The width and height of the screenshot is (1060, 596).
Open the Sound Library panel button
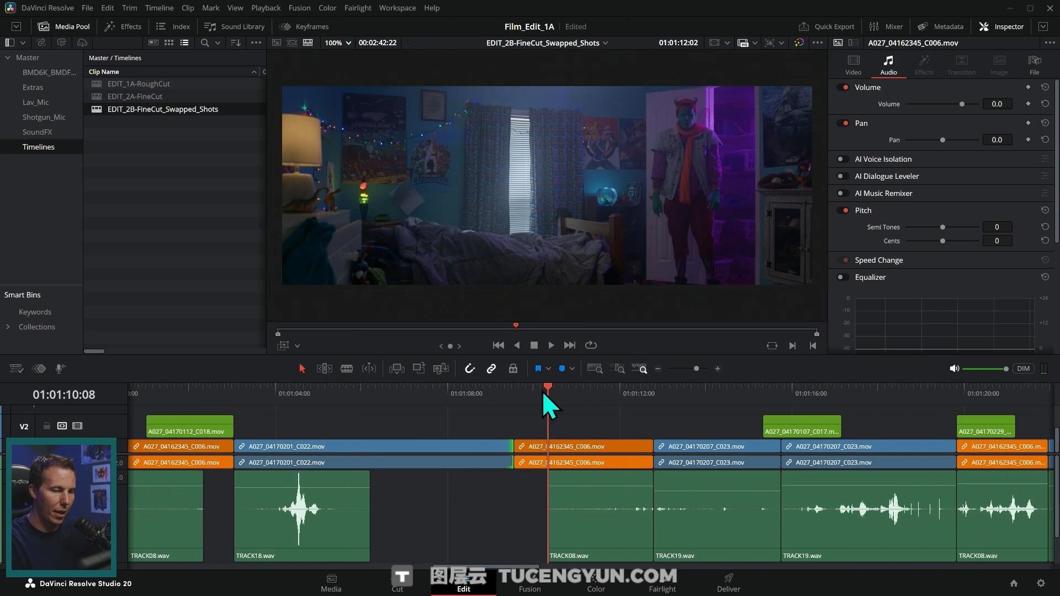(x=235, y=26)
